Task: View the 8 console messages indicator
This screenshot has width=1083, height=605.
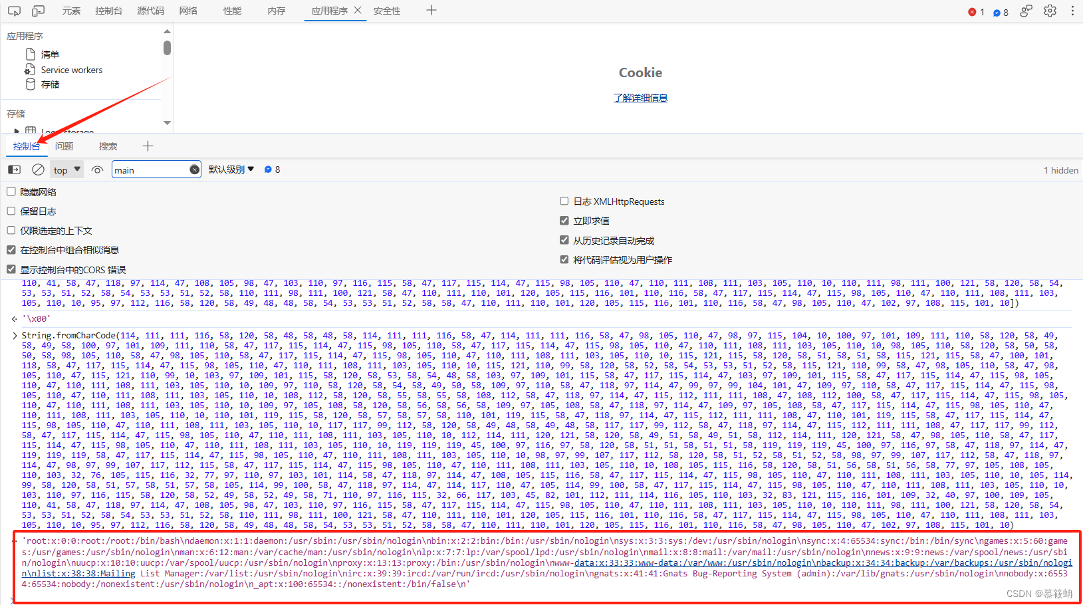Action: tap(271, 169)
